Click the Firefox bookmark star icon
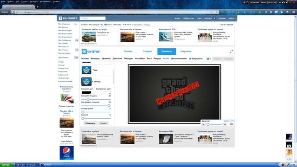Viewport: 297px width, 167px height. pos(266,12)
